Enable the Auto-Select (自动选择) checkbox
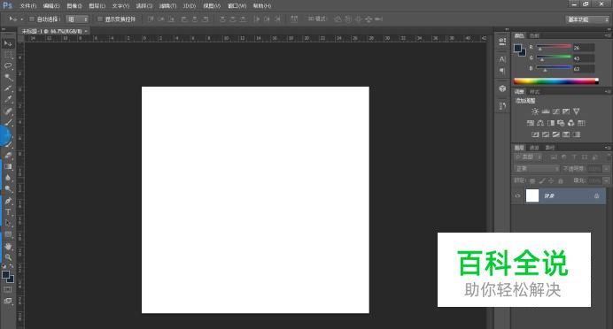The width and height of the screenshot is (613, 329). [x=32, y=19]
